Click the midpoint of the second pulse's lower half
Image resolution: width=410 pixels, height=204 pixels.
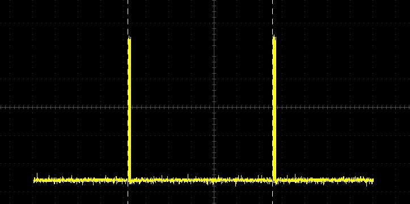pos(274,144)
